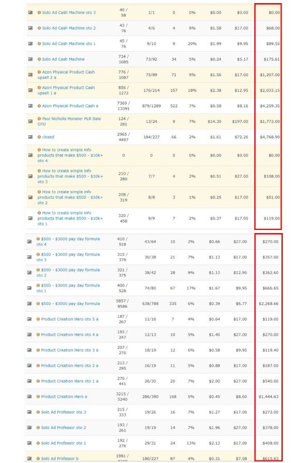
Task: Open Solo Ad Professor oto 1 link
Action: pos(64,443)
